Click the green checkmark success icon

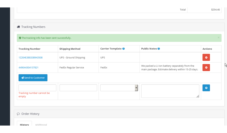[20, 38]
